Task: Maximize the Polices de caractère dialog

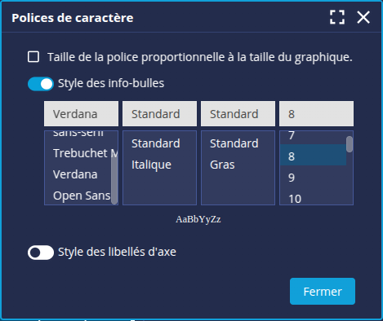Action: pos(337,17)
